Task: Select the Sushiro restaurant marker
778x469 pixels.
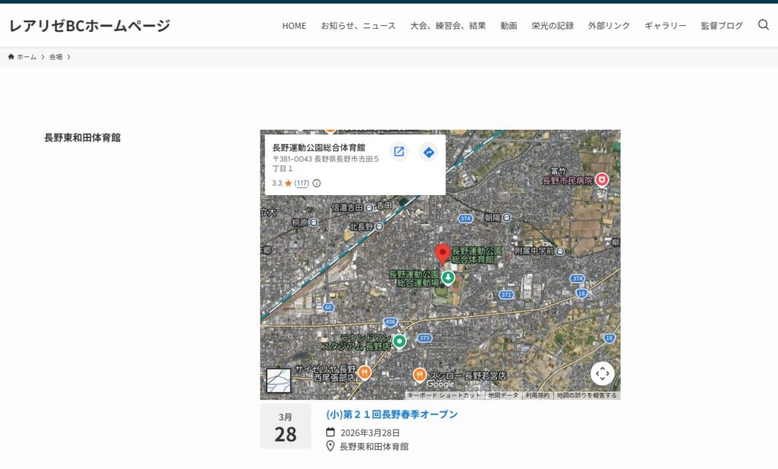Action: tap(419, 374)
